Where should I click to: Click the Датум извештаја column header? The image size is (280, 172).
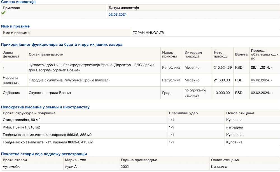pos(124,8)
